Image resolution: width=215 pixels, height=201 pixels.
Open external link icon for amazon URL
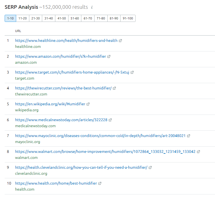point(109,57)
